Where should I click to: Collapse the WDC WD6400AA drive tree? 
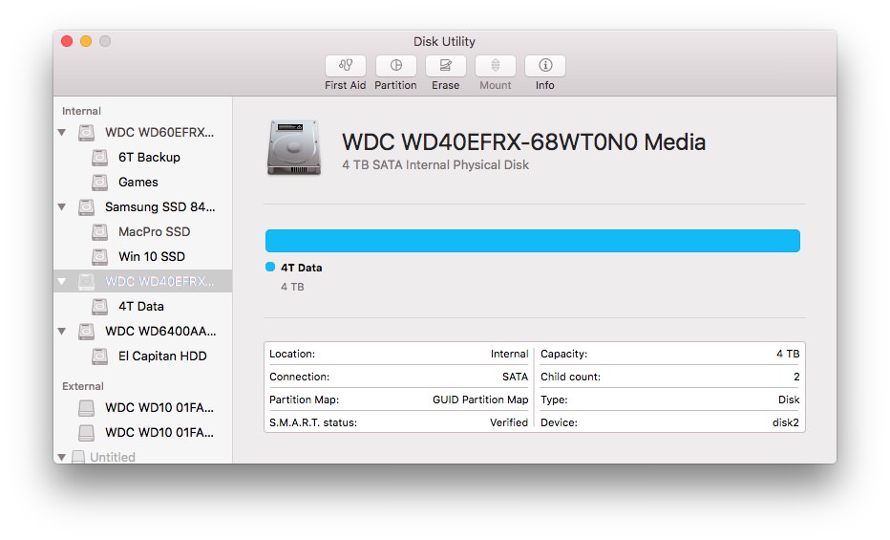click(62, 331)
